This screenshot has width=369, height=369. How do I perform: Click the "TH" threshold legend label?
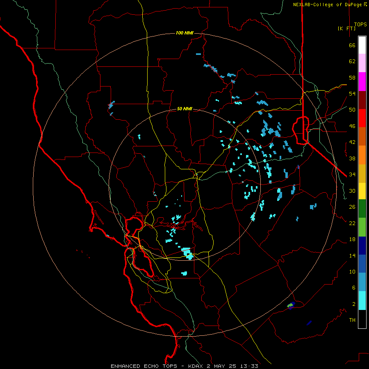tap(352, 320)
